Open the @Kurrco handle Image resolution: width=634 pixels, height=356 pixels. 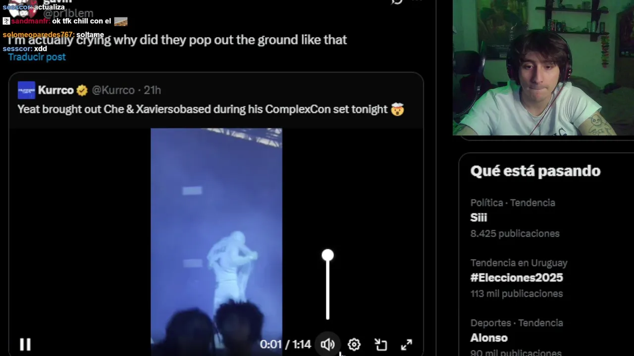(113, 90)
